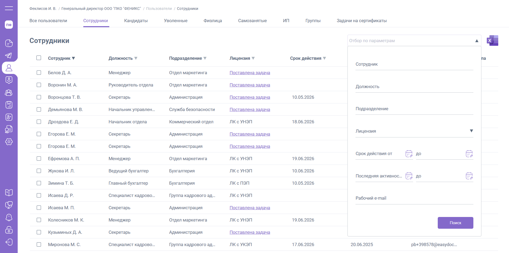
Task: Click the 'Рабочий e-mail' filter field
Action: click(414, 198)
